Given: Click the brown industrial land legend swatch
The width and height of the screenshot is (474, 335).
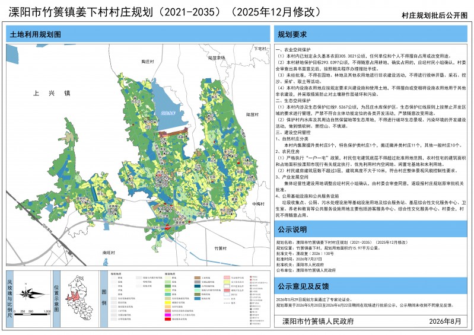Looking at the screenshot, I should click(x=198, y=277).
